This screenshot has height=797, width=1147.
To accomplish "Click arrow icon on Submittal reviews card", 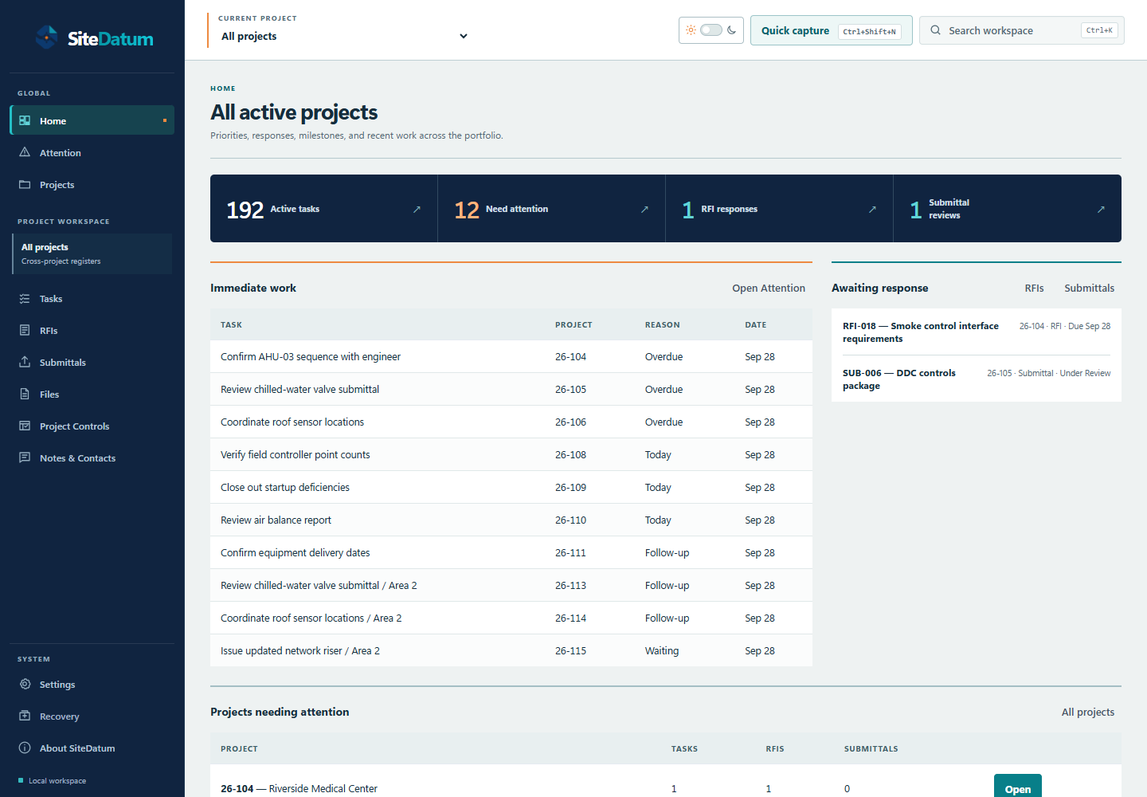I will pos(1101,209).
